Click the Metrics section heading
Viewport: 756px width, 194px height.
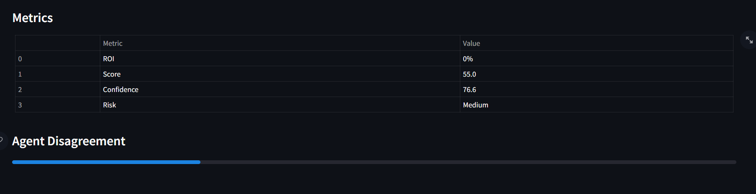pyautogui.click(x=33, y=18)
